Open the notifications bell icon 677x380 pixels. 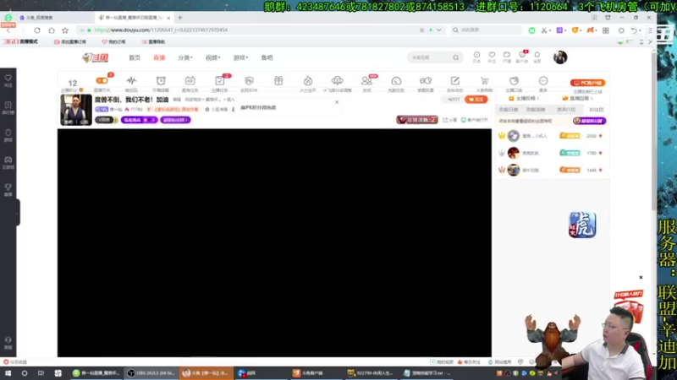[537, 57]
